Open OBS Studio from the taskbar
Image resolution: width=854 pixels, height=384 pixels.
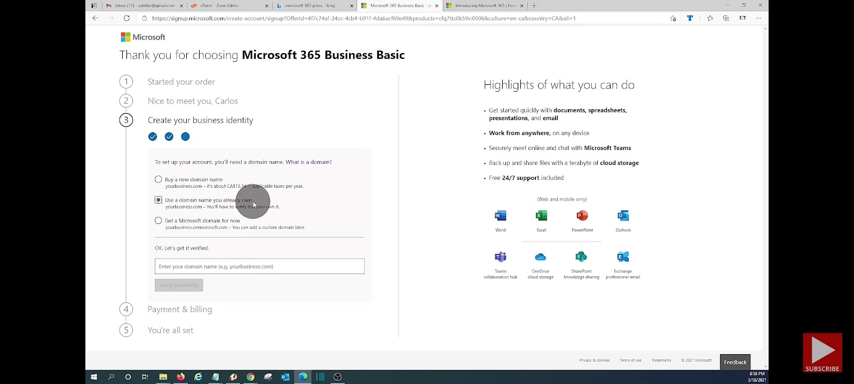[337, 377]
